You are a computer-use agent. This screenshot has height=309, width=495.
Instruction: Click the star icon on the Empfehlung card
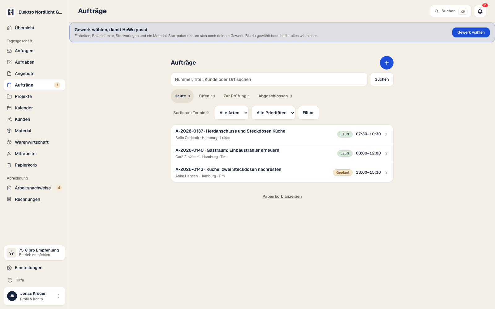tap(11, 253)
